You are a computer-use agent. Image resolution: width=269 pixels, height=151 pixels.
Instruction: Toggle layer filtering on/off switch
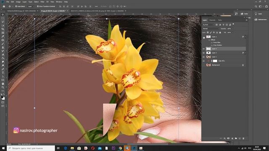[233, 24]
